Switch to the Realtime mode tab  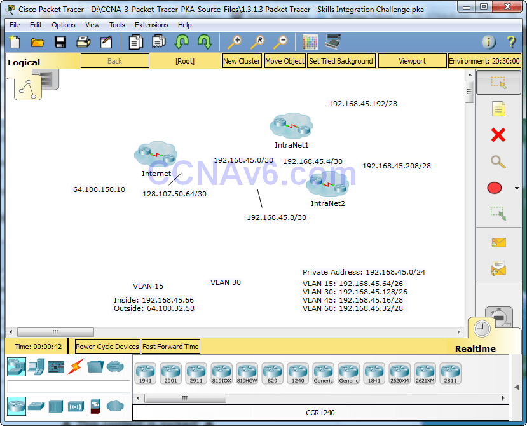(482, 329)
